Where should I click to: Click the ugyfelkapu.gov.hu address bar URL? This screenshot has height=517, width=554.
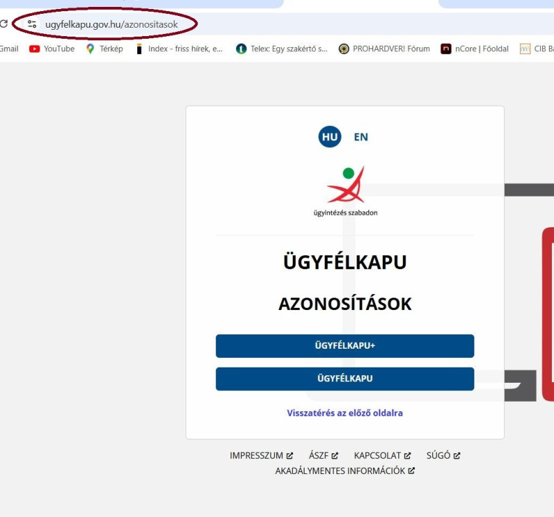point(111,24)
